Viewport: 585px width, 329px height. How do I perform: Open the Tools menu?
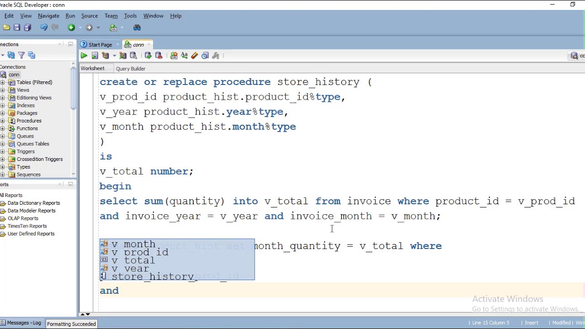click(130, 16)
